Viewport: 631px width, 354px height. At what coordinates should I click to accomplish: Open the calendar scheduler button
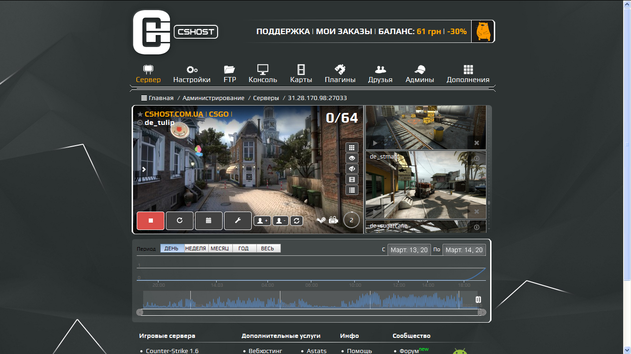[x=209, y=220]
